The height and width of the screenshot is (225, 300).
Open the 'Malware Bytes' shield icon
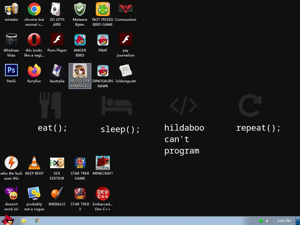pos(80,9)
